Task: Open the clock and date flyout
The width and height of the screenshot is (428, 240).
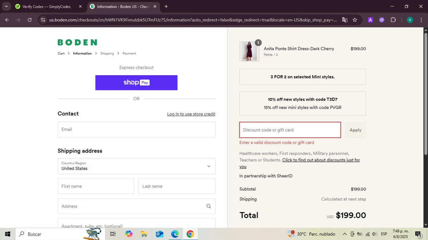Action: 401,234
